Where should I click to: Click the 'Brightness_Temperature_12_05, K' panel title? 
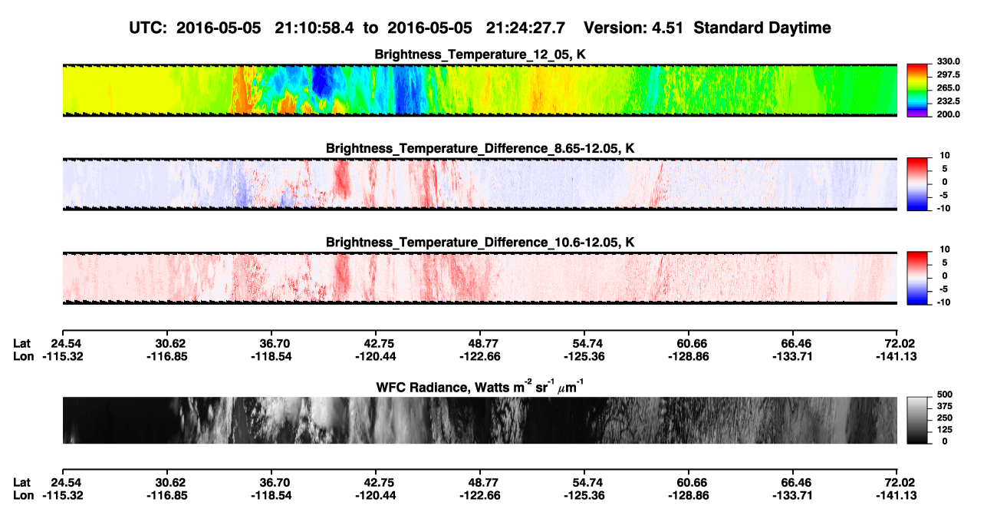coord(480,55)
